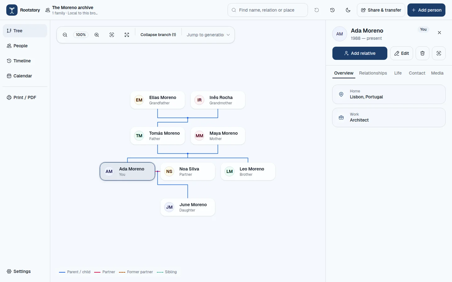Click the Work Architect card

(x=389, y=118)
